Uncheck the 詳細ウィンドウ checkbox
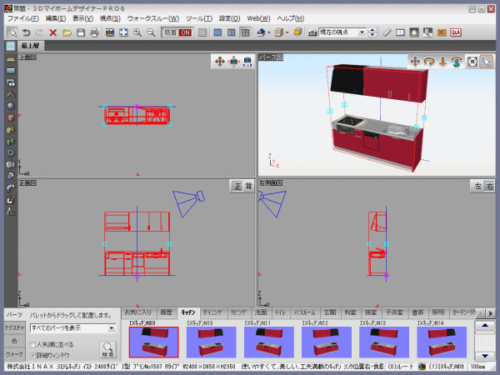This screenshot has height=375, width=500. tap(33, 355)
